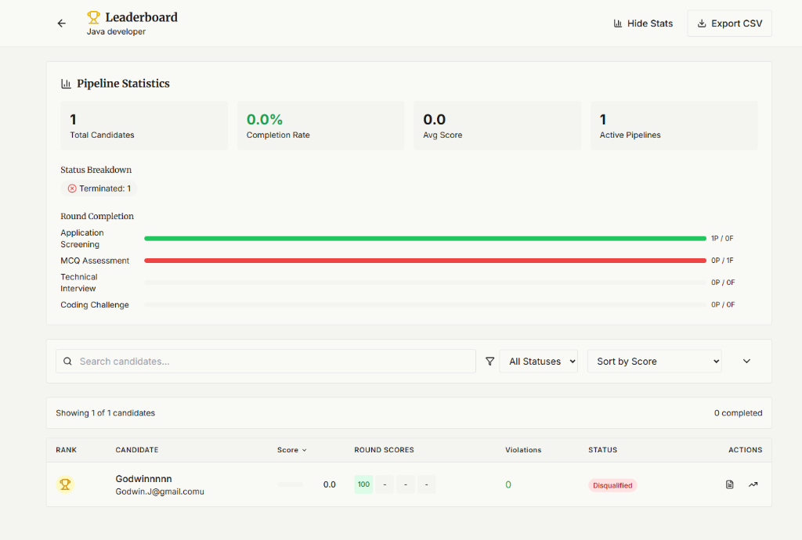This screenshot has height=540, width=802.
Task: Select the Violations column header
Action: click(523, 450)
